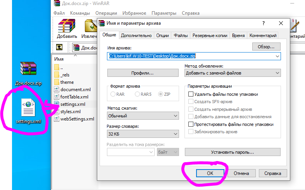This screenshot has height=190, width=305.
Task: Select webSettings.xml in archive list
Action: (77, 119)
